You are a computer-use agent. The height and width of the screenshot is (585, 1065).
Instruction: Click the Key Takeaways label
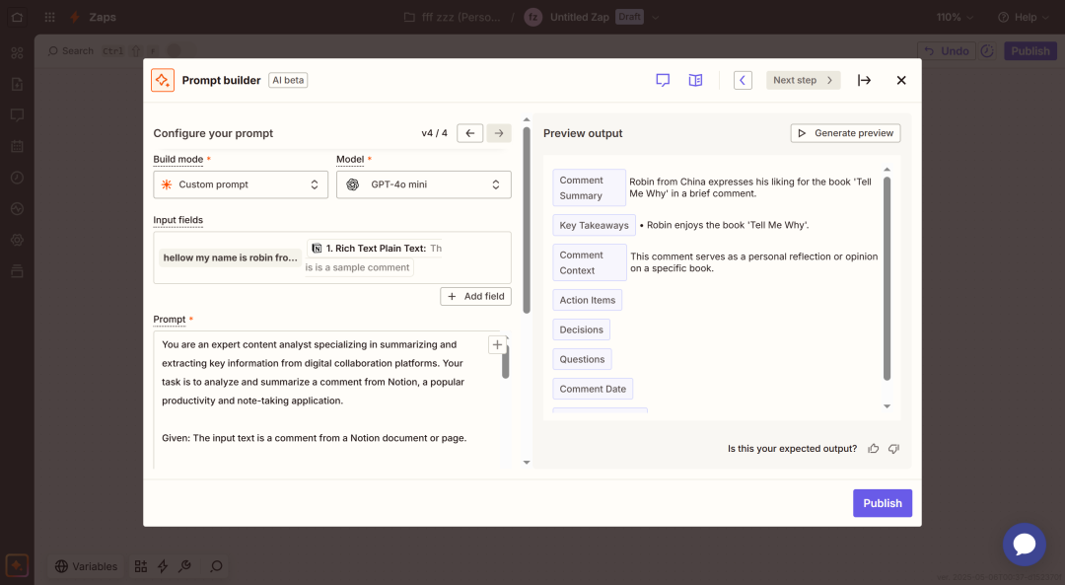[x=595, y=226]
